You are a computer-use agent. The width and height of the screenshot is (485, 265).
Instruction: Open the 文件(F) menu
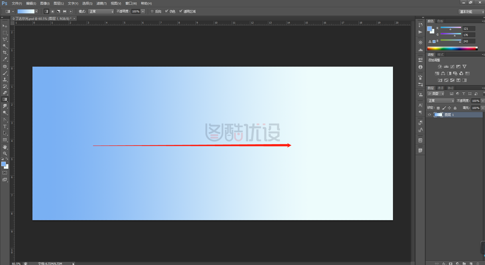click(17, 4)
